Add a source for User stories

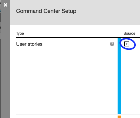point(127,44)
